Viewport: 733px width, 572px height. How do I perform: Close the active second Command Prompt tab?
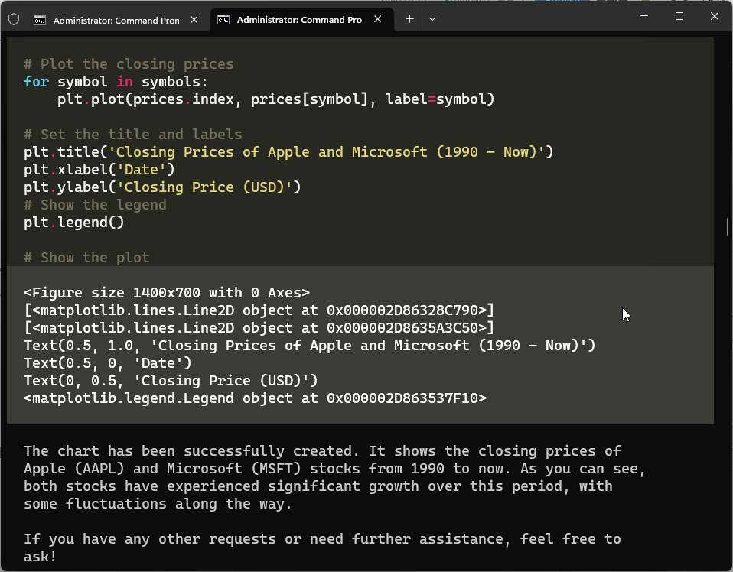[378, 19]
